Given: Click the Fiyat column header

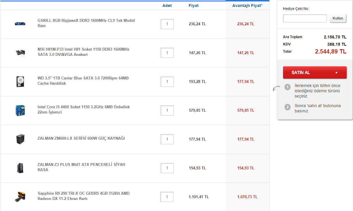Looking at the screenshot, I should coord(194,6).
